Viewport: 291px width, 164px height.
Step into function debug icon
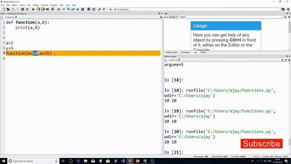coord(69,9)
